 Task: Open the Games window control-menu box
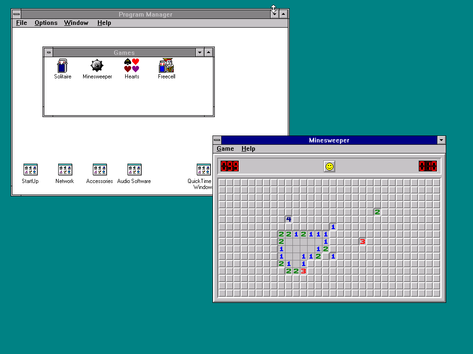pyautogui.click(x=49, y=53)
